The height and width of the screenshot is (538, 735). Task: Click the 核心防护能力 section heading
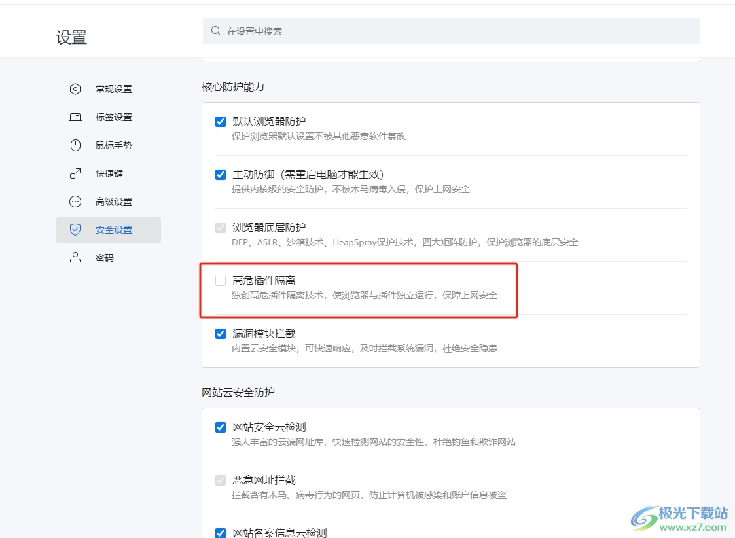[233, 86]
